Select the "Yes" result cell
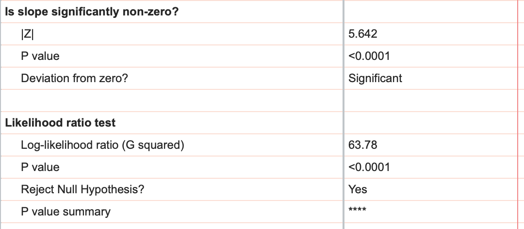Screen dimensions: 524x229 pos(358,189)
